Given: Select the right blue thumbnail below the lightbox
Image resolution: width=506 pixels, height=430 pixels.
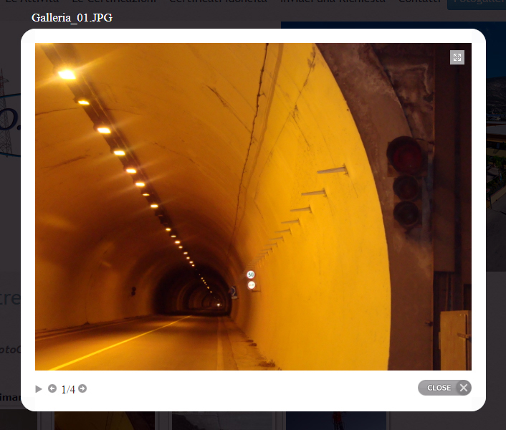Looking at the screenshot, I should point(336,421).
